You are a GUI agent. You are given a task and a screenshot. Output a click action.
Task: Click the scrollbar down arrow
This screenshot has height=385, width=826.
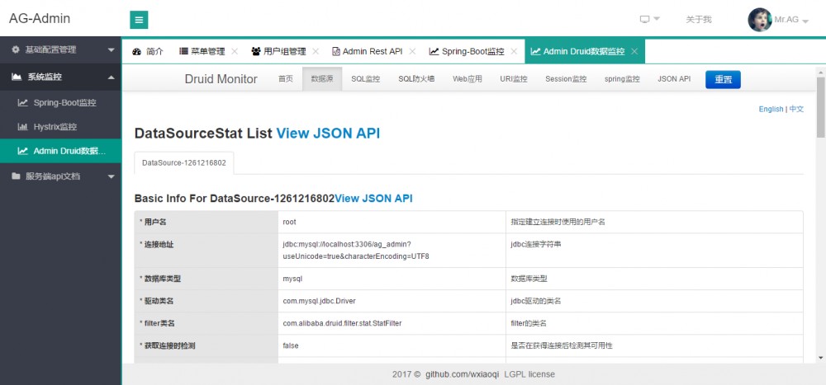coord(821,358)
